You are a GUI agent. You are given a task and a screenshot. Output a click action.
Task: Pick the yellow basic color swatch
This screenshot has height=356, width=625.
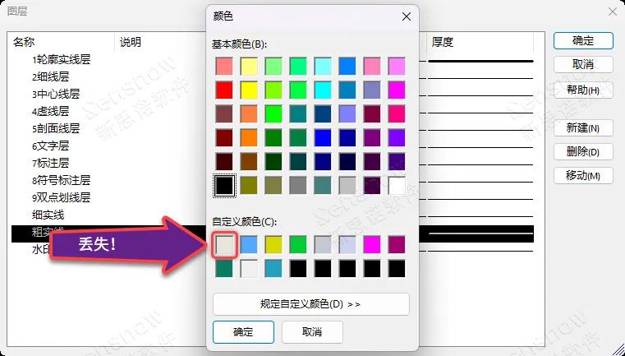click(249, 90)
